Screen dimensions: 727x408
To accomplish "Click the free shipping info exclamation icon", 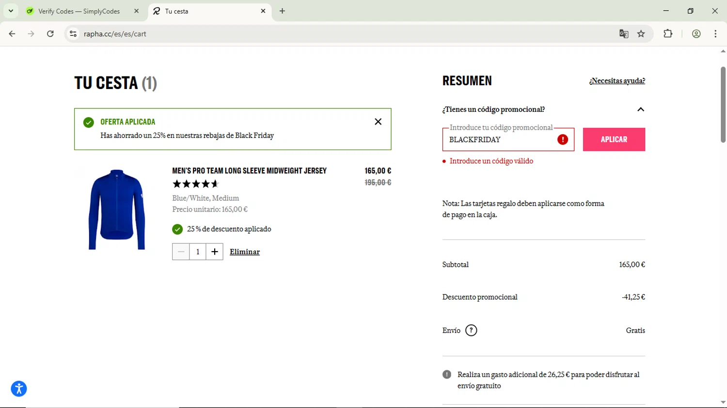I will pyautogui.click(x=447, y=375).
